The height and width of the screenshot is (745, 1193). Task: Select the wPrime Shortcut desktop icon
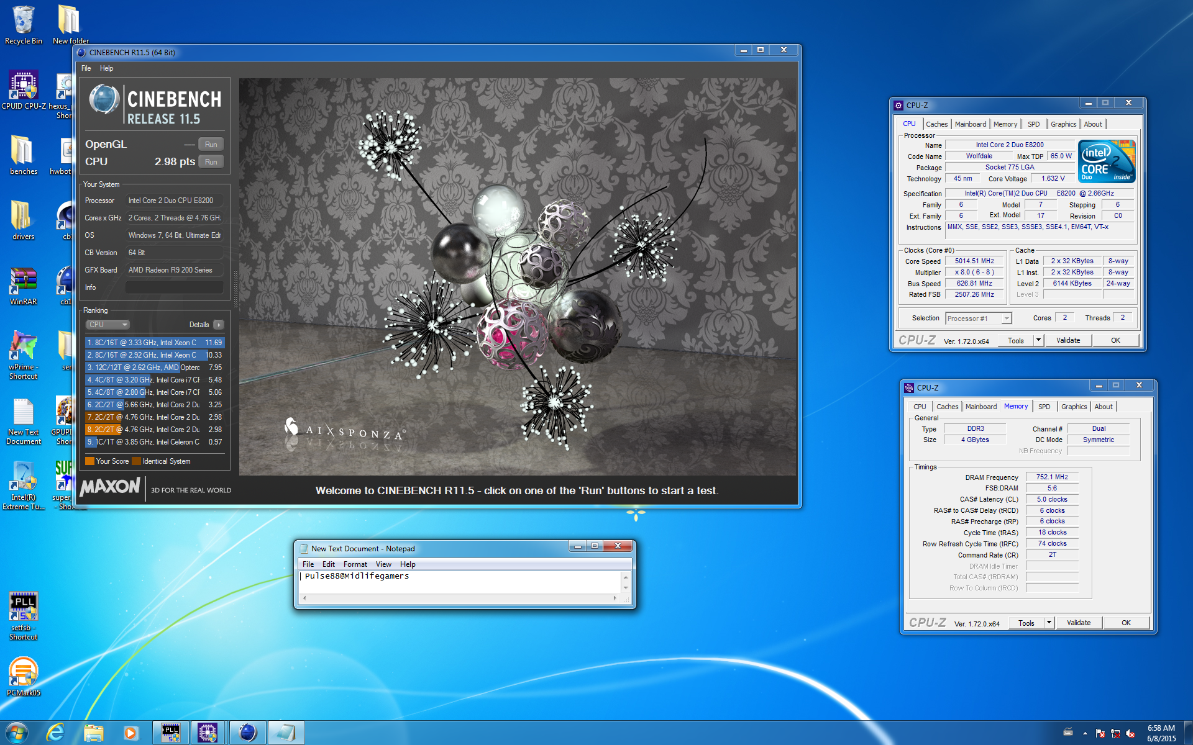click(24, 355)
